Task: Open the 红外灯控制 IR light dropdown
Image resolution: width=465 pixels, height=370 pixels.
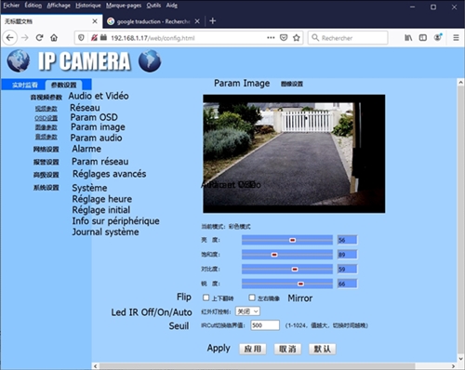Action: (x=247, y=311)
